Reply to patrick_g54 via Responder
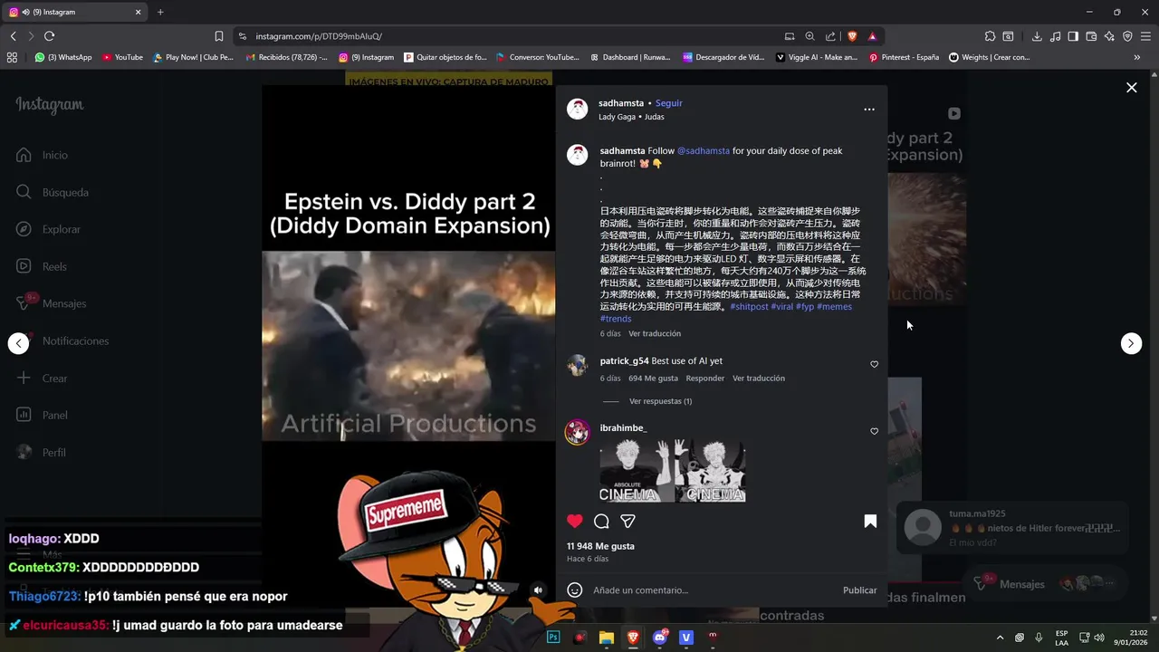 tap(705, 379)
